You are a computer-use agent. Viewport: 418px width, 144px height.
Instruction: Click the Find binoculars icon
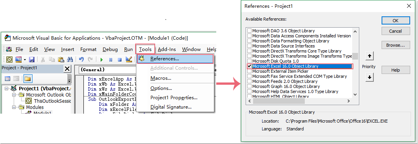click(70, 60)
